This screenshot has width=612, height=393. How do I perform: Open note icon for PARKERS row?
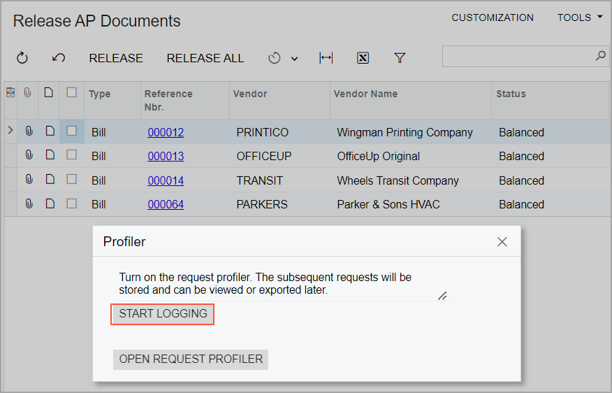tap(50, 203)
